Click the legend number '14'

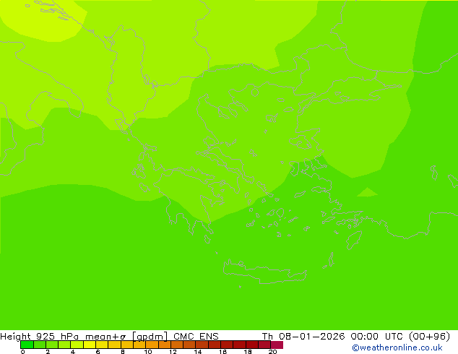[198, 352]
